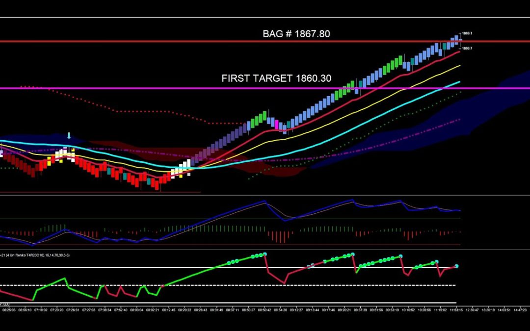Click the magenta horizontal first target line

[x=147, y=88]
